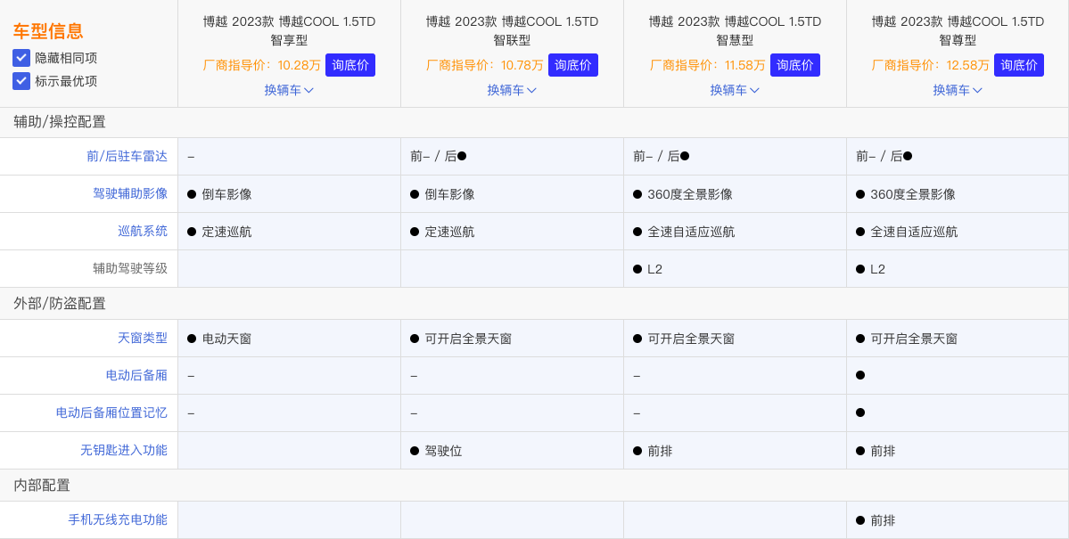Click the 辅助驾驶等级 row label
The width and height of the screenshot is (1069, 539).
130,268
